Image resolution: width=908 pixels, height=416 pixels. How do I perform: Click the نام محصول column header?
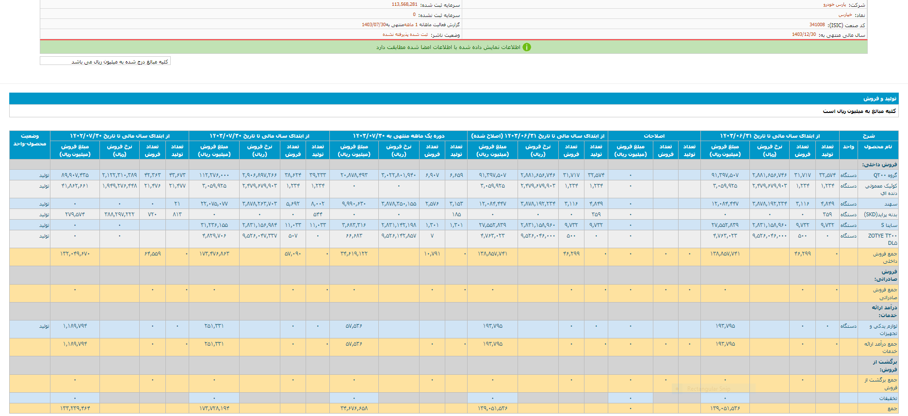click(877, 146)
